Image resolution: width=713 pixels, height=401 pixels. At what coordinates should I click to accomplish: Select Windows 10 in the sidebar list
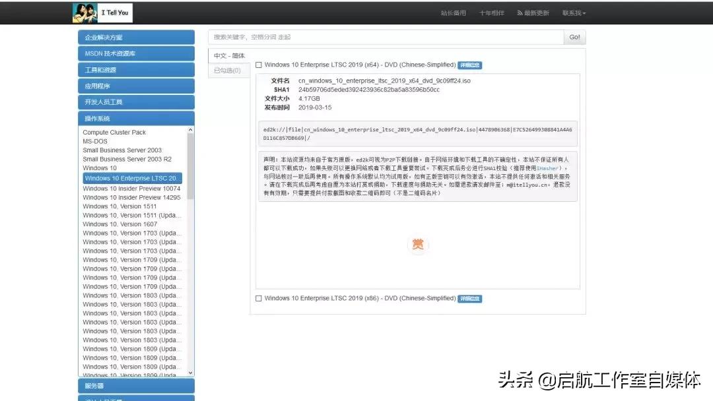(x=100, y=168)
